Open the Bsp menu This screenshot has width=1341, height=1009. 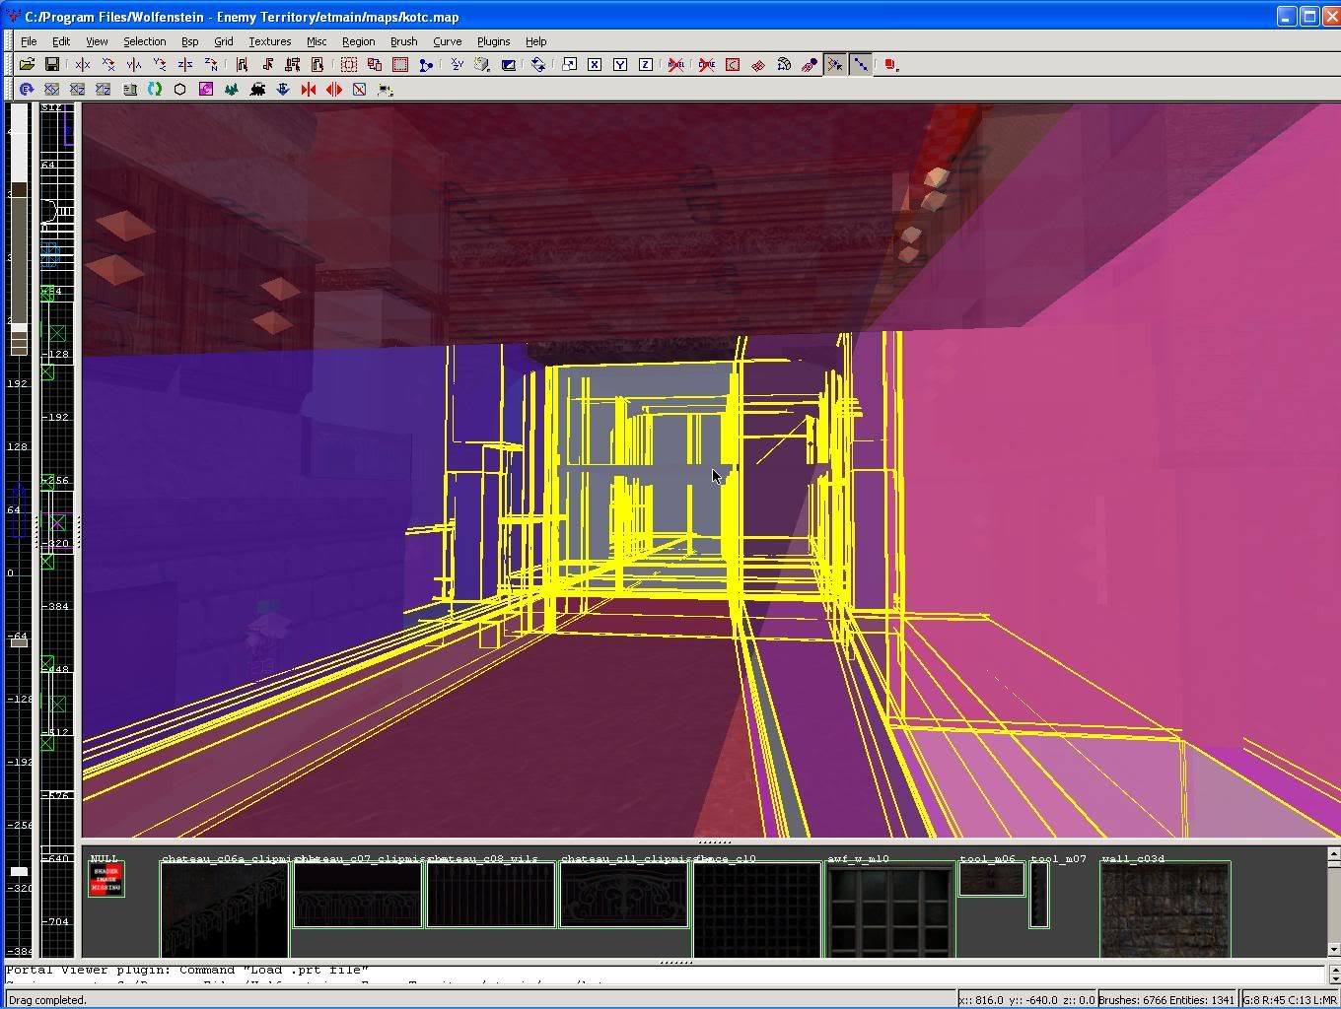[189, 41]
